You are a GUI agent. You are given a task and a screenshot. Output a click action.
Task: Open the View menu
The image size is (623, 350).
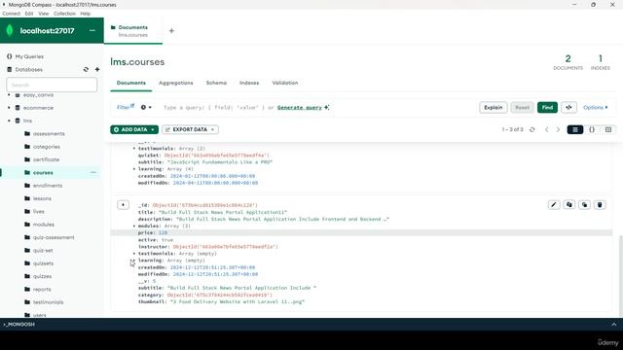[43, 14]
